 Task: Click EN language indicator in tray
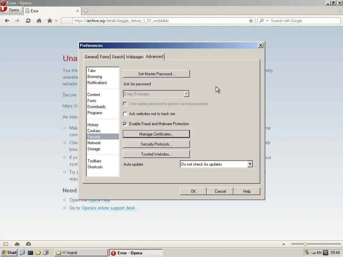[x=319, y=253]
